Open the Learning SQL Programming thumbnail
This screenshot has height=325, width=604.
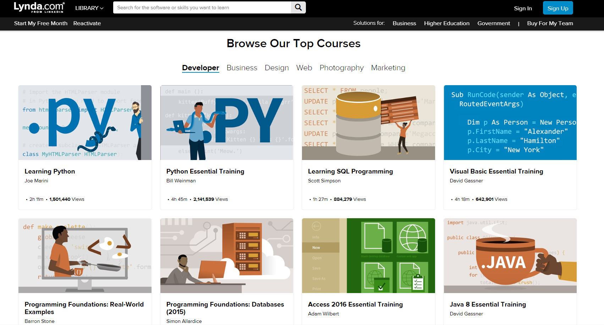coord(368,122)
